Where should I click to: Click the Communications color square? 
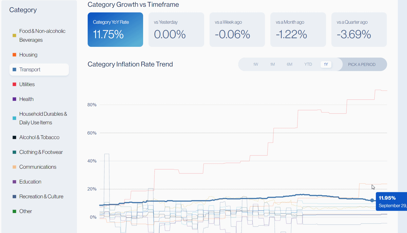coord(14,167)
